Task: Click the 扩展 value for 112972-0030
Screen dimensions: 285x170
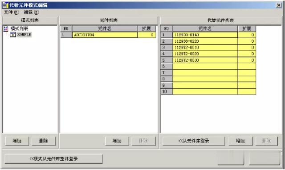Action: [x=247, y=60]
